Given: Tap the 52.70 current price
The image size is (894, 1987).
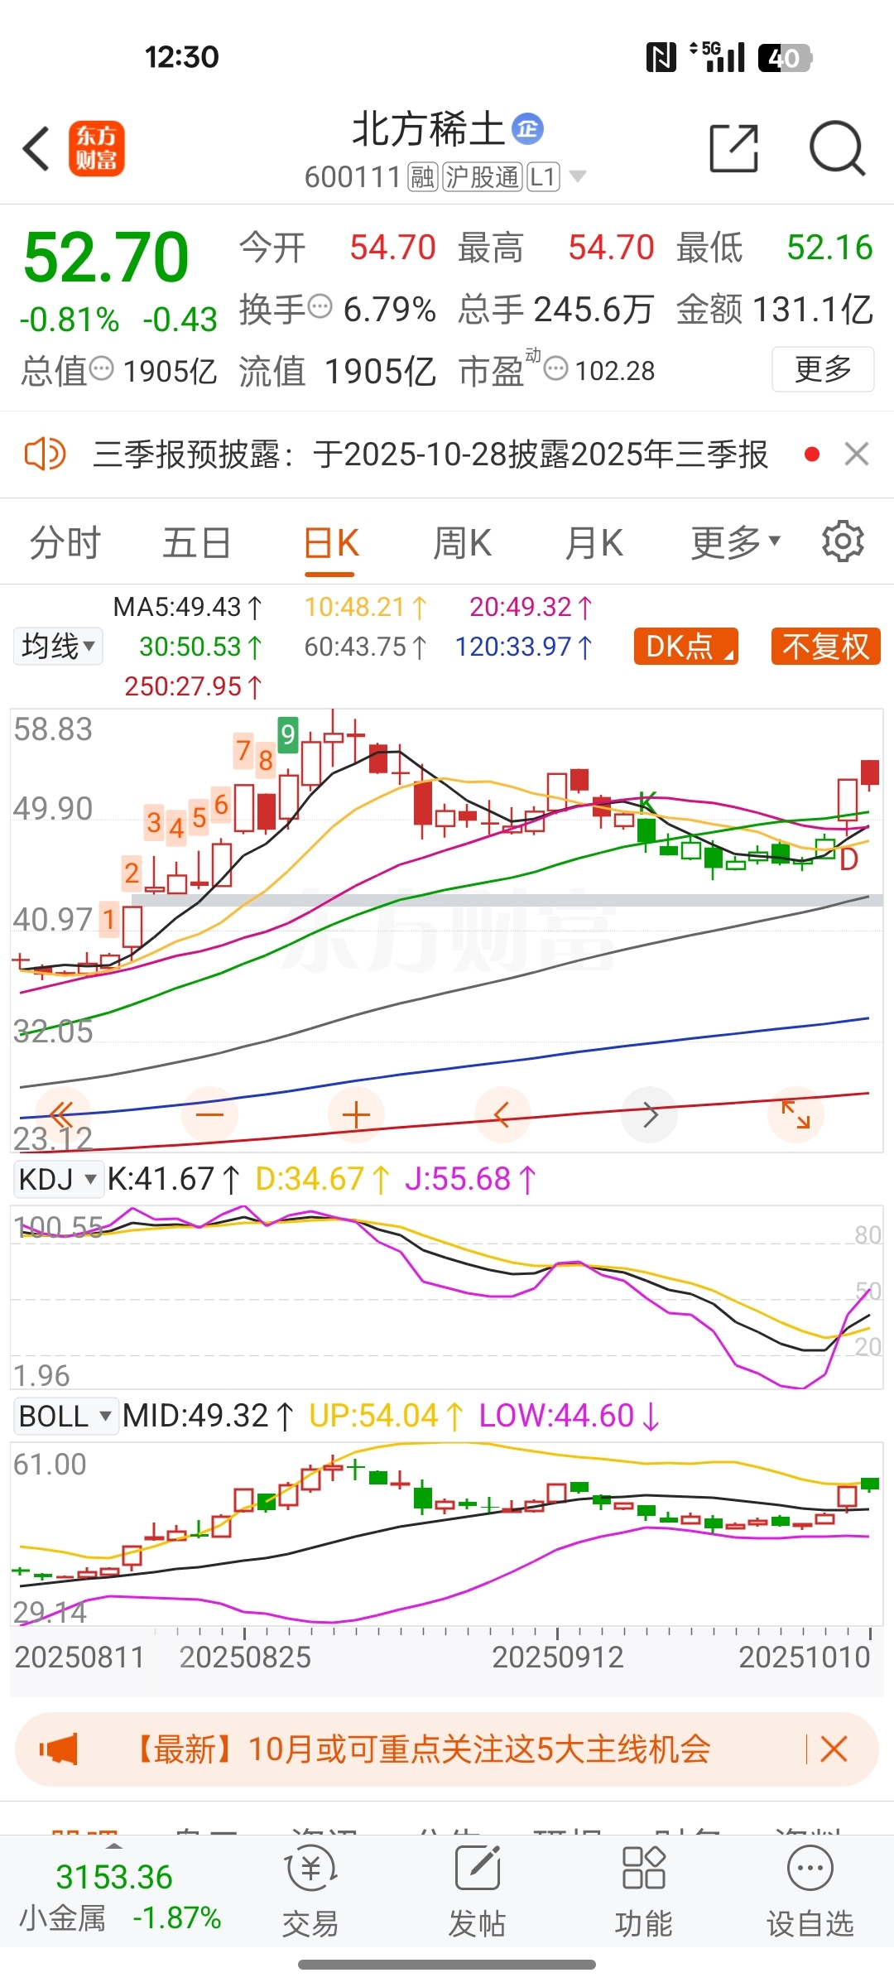Looking at the screenshot, I should coord(107,257).
